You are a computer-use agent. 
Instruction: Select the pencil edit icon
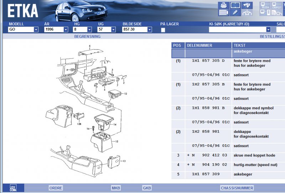click(x=235, y=13)
